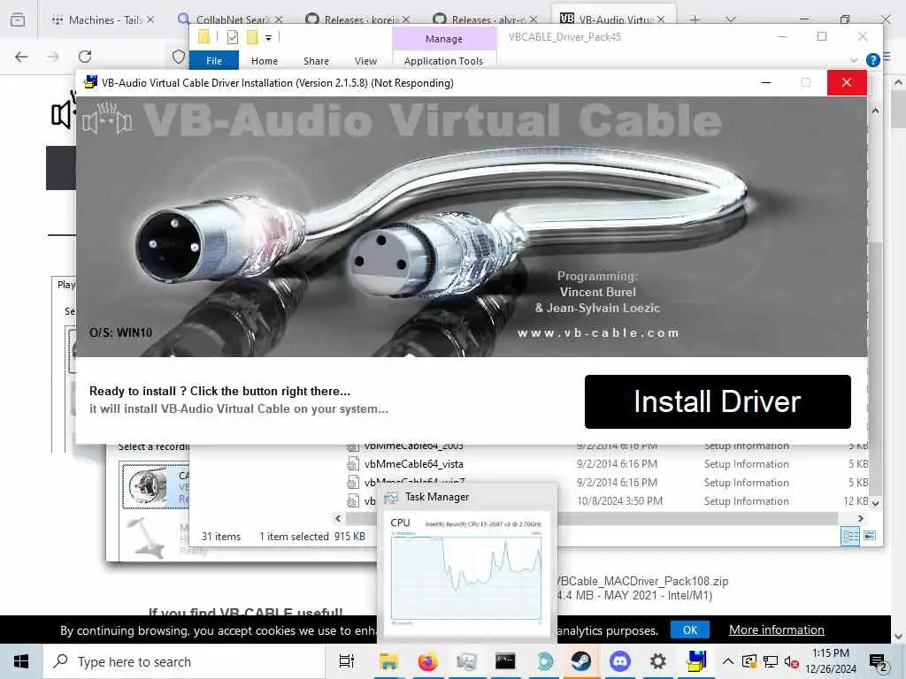This screenshot has height=679, width=906.
Task: Open the Share ribbon tab in Explorer
Action: [316, 61]
